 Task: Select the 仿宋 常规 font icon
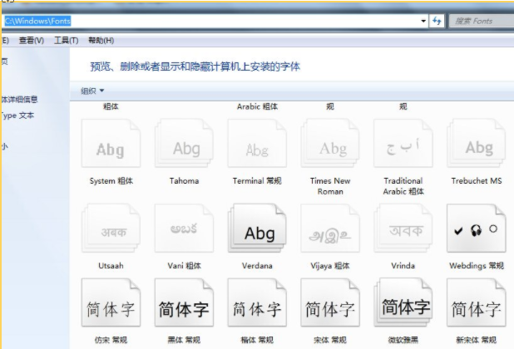(111, 302)
